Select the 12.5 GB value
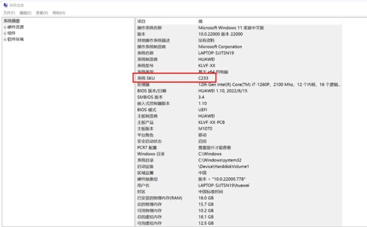This screenshot has height=227, width=367. coord(206,223)
